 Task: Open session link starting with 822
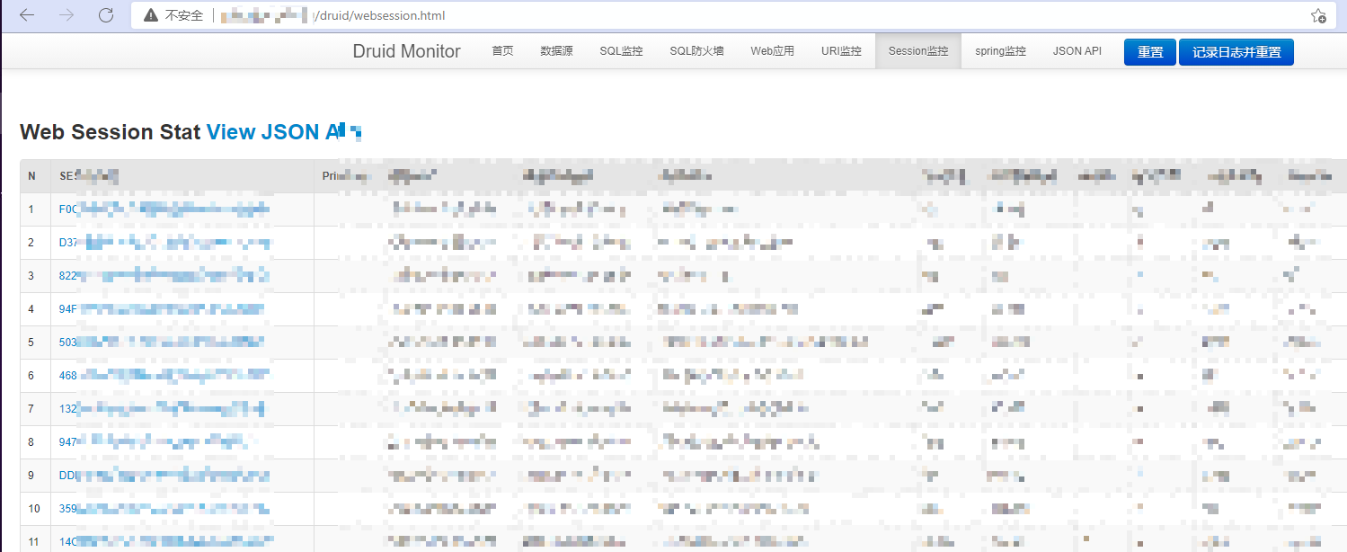point(164,276)
